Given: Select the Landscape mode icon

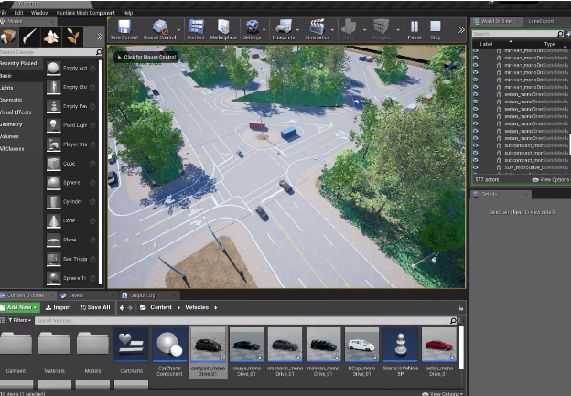Looking at the screenshot, I should (51, 36).
